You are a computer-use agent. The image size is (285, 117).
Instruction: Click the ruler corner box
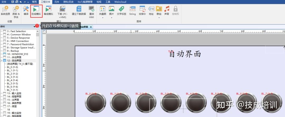pyautogui.click(x=44, y=32)
